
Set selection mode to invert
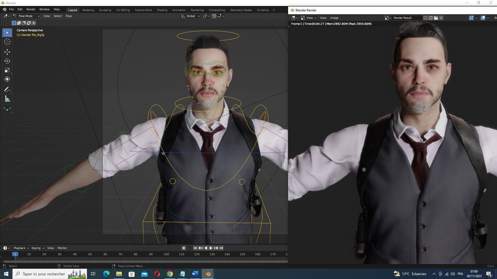pos(29,23)
